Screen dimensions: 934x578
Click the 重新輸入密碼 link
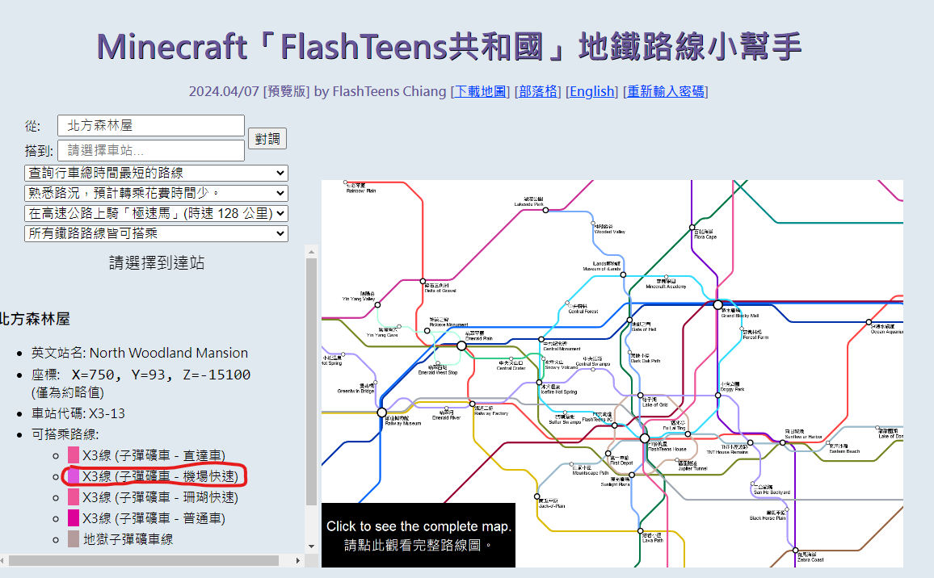(x=666, y=91)
